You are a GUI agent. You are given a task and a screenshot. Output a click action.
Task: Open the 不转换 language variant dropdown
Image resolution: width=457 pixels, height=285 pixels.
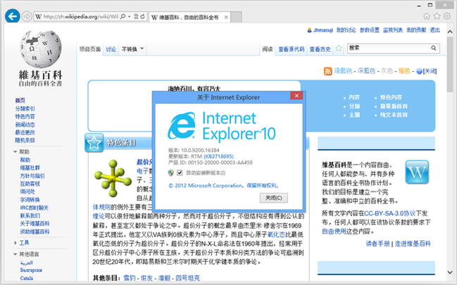[132, 49]
